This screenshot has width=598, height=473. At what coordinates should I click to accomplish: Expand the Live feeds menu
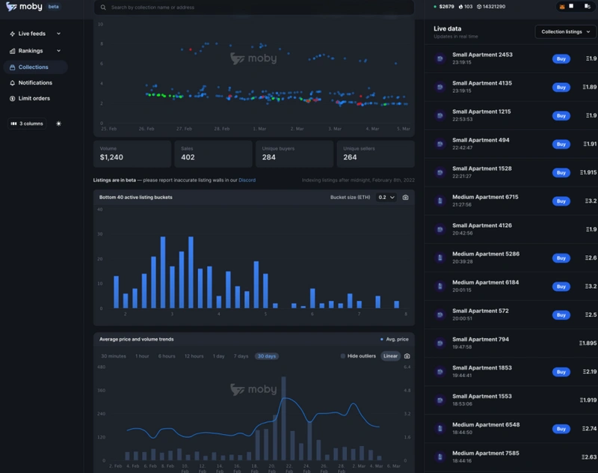coord(35,34)
